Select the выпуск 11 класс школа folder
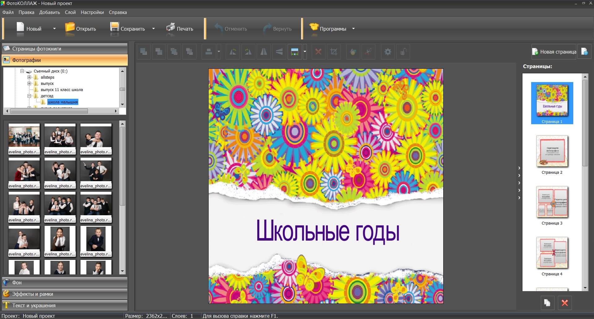This screenshot has height=319, width=594. pyautogui.click(x=62, y=90)
